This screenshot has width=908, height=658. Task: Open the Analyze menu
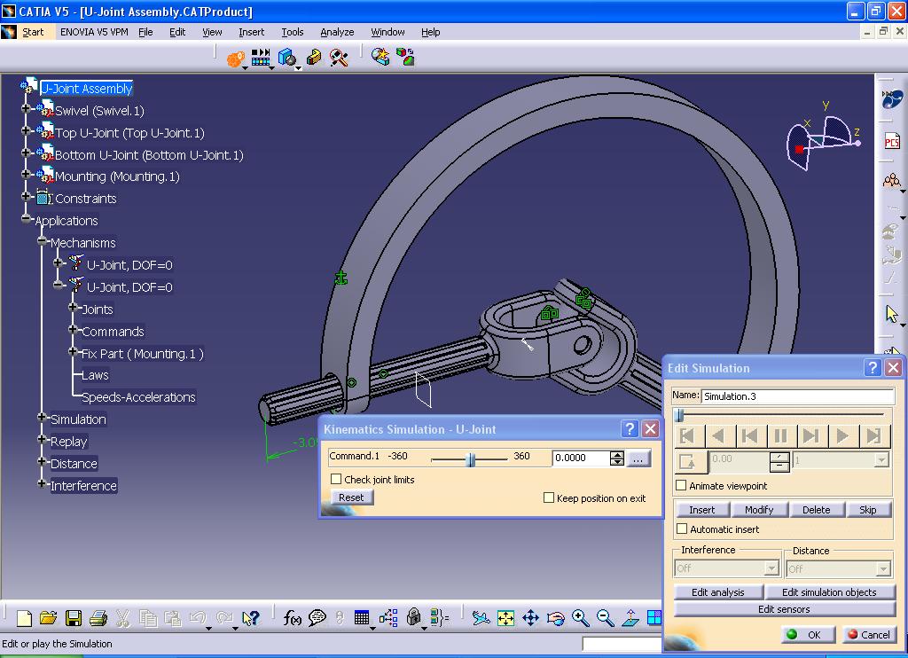[337, 32]
